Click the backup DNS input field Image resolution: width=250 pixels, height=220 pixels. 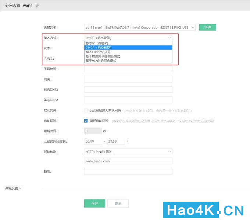tap(128, 100)
